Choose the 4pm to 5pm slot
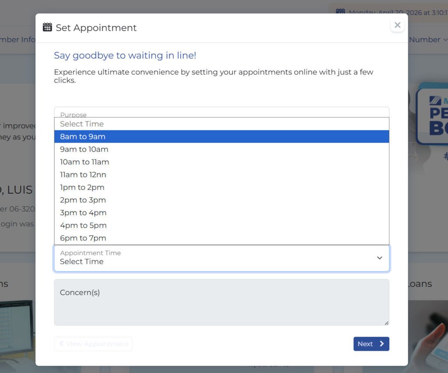The width and height of the screenshot is (448, 373). tap(221, 225)
